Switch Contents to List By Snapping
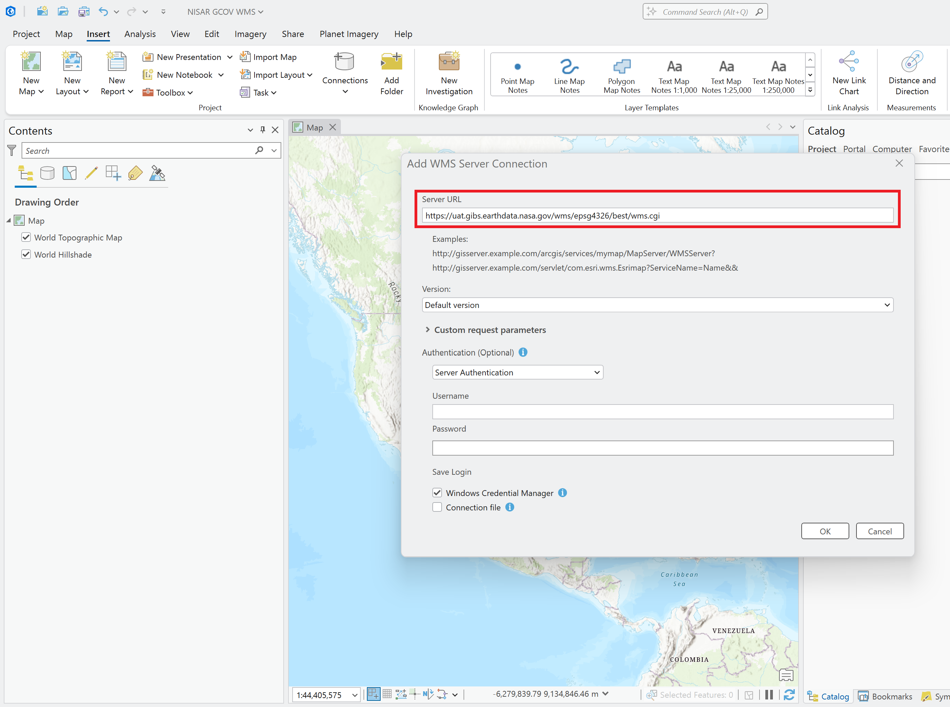Viewport: 950px width, 707px height. pos(113,173)
